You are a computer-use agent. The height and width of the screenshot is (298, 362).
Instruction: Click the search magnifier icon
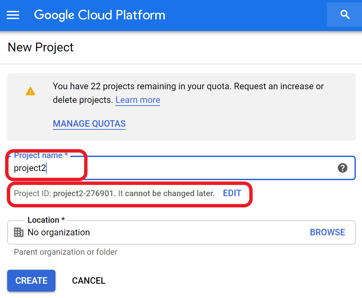[345, 15]
